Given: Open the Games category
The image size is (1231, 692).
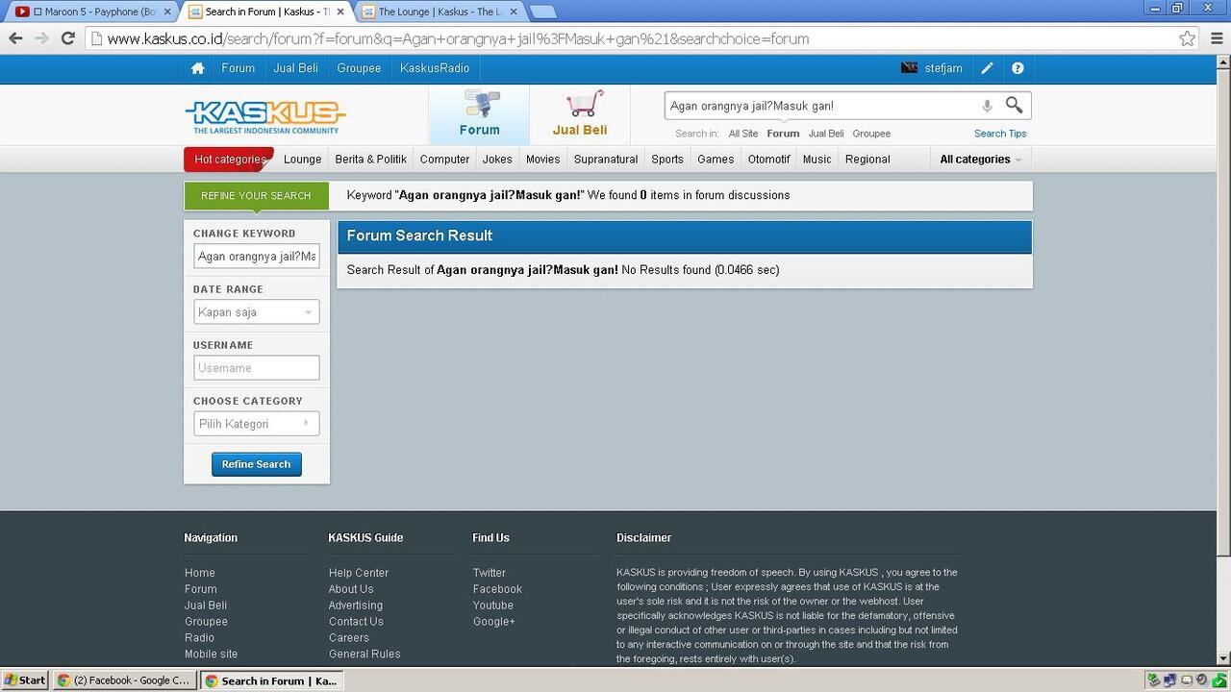Looking at the screenshot, I should 716,160.
